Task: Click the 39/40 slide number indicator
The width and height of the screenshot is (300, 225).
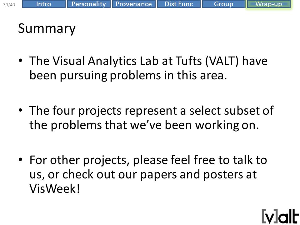Action: click(9, 5)
